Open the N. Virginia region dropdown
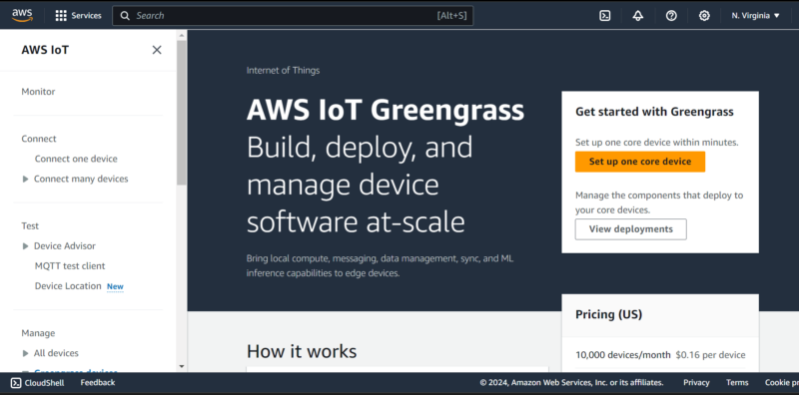The height and width of the screenshot is (395, 799). coord(756,16)
